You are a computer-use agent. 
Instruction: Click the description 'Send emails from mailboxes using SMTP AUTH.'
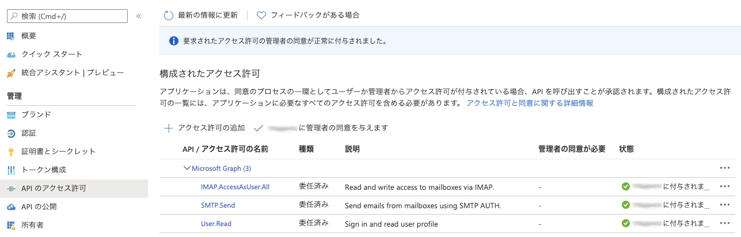[x=423, y=205]
